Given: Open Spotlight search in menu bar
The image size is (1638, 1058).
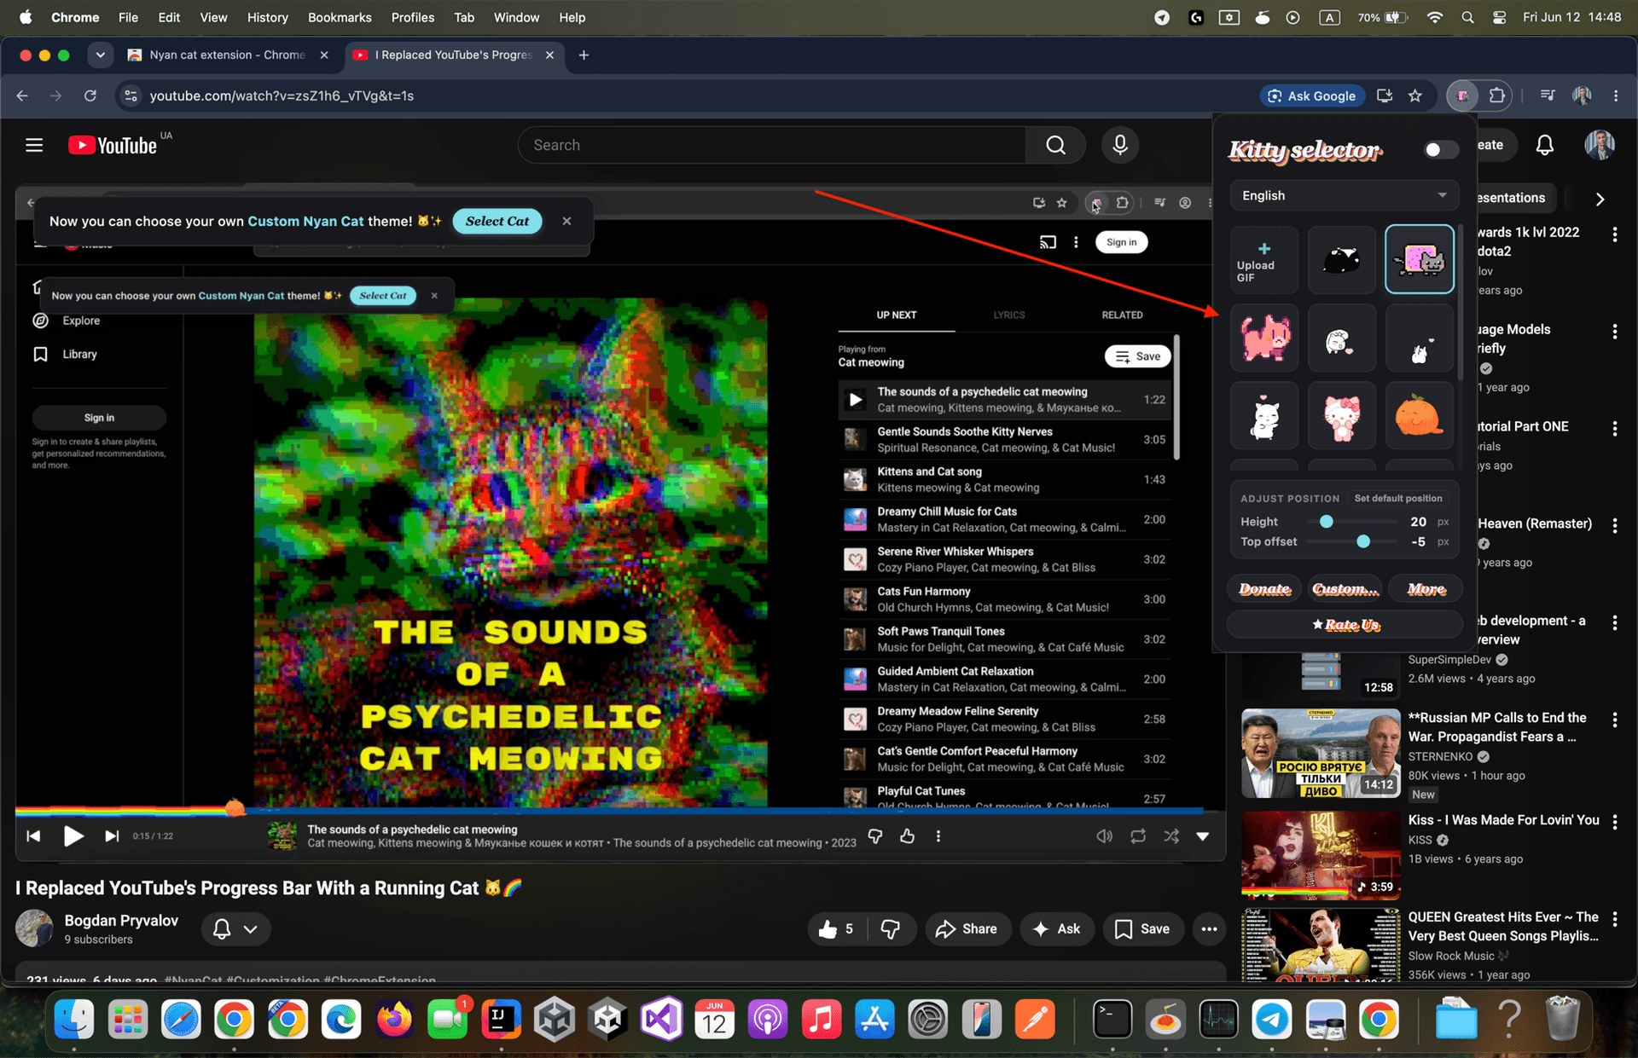Looking at the screenshot, I should [1467, 17].
